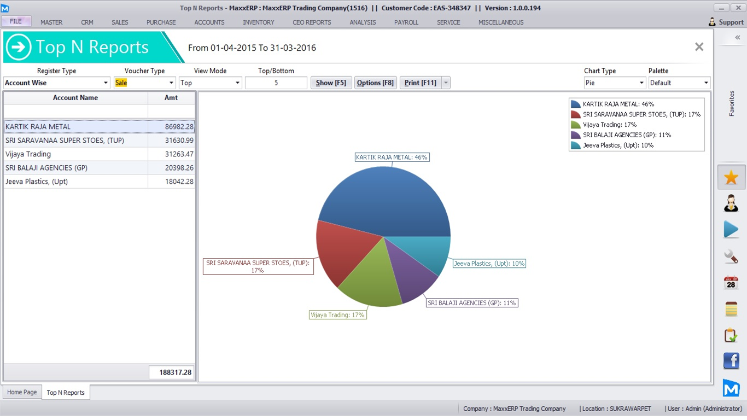Click the Top/Bottom number input field

276,83
